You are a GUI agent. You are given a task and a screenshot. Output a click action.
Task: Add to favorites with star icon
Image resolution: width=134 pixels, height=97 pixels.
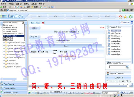point(126,17)
